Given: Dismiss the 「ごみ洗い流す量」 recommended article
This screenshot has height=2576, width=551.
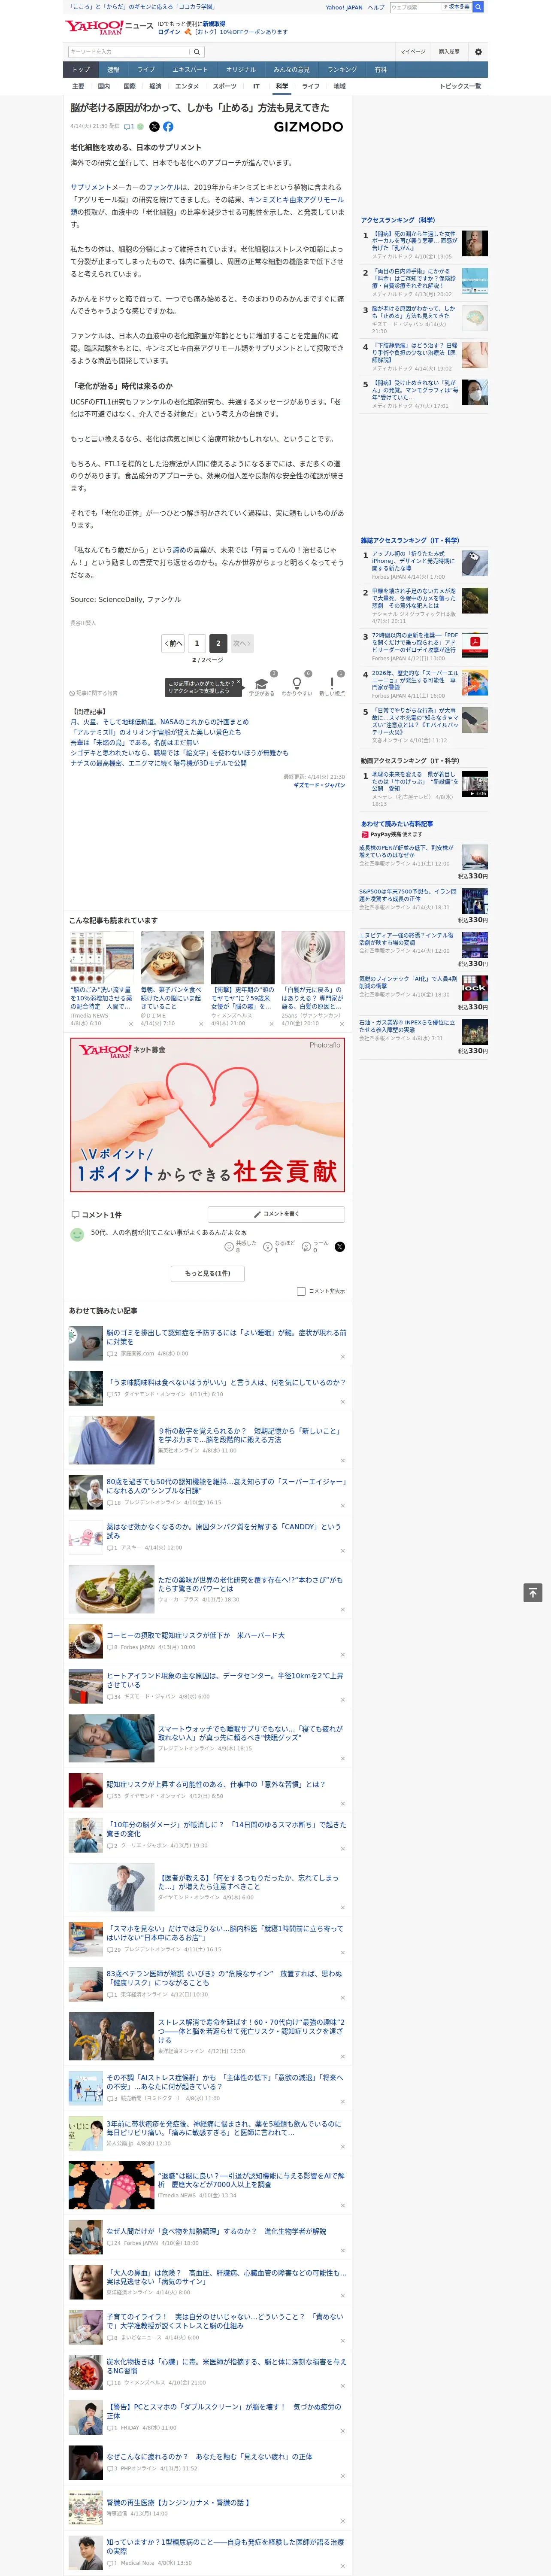Looking at the screenshot, I should tap(130, 1024).
